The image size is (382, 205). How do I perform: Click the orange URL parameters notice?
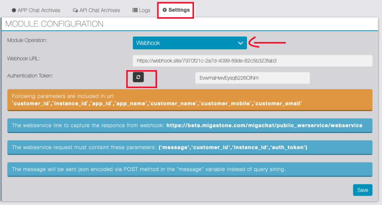(190, 100)
